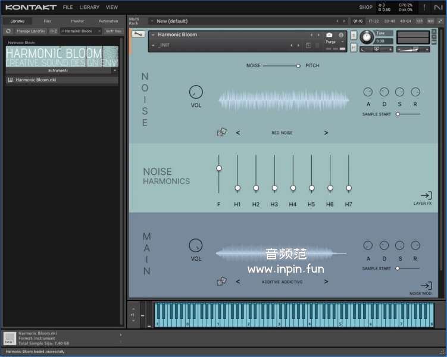Toggle A-Z library sorting
This screenshot has width=447, height=357.
(x=54, y=31)
